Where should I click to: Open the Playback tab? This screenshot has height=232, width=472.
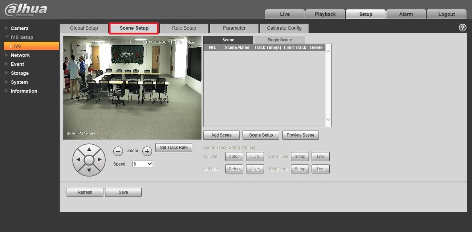coord(325,14)
